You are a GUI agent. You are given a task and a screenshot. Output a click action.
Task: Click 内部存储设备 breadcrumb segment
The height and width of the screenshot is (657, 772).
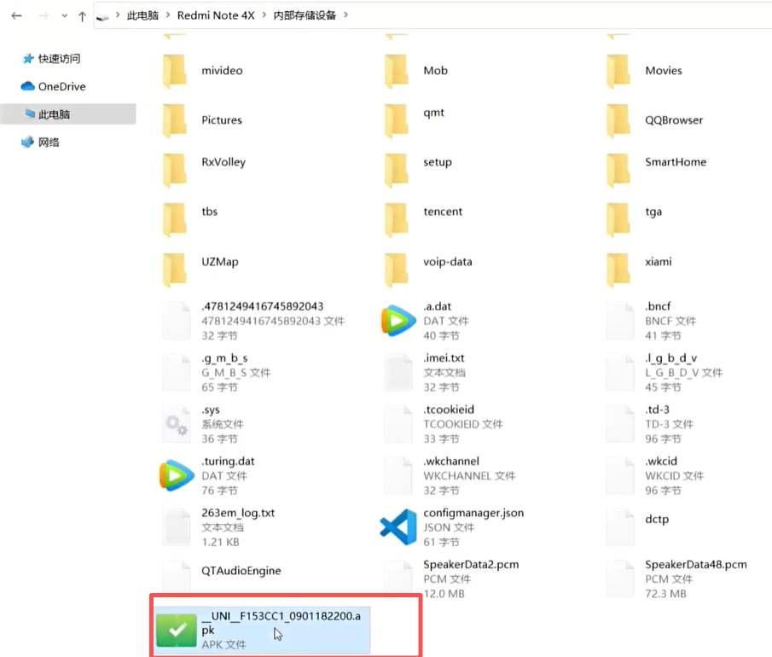point(305,15)
